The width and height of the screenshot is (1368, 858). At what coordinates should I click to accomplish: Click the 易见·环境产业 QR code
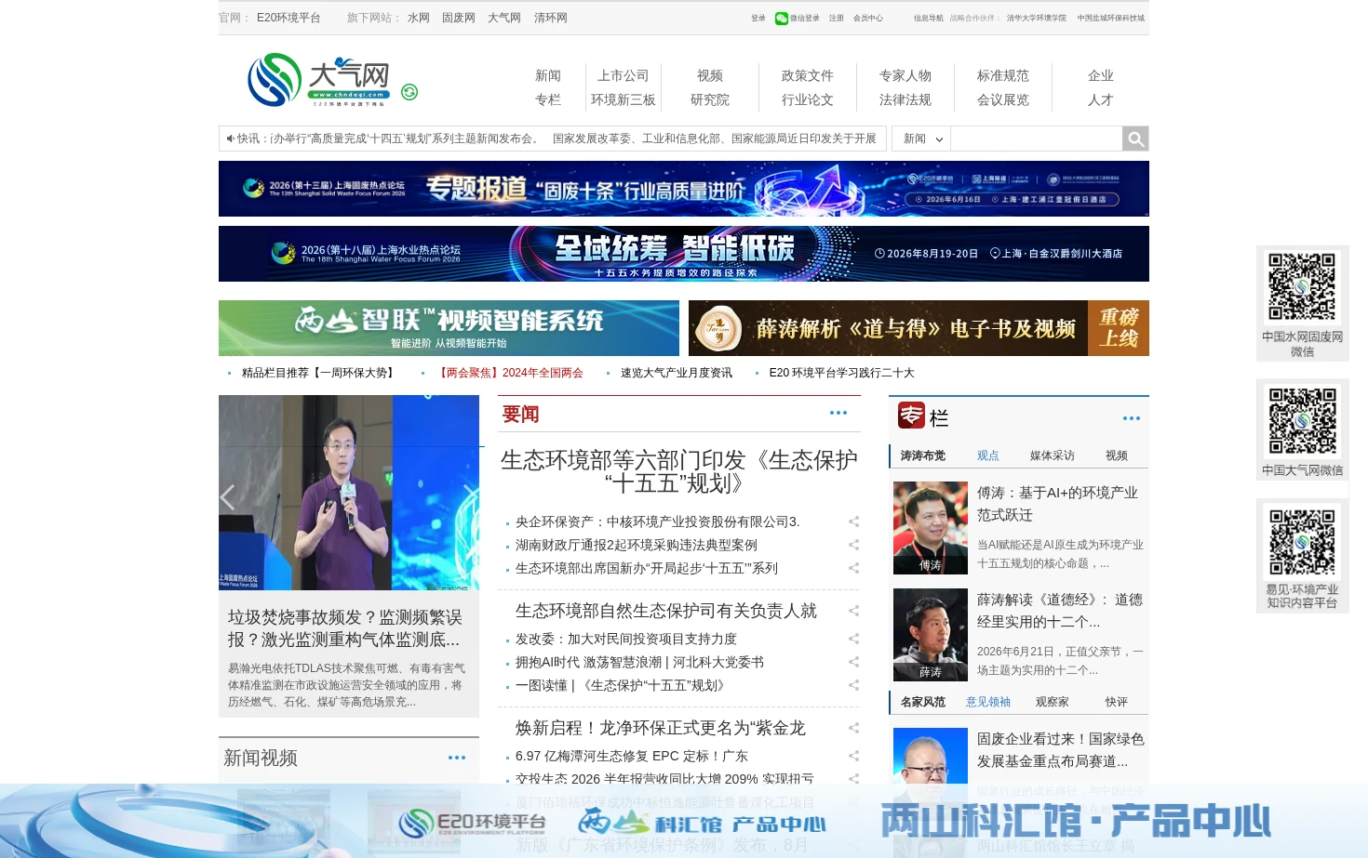(x=1302, y=541)
